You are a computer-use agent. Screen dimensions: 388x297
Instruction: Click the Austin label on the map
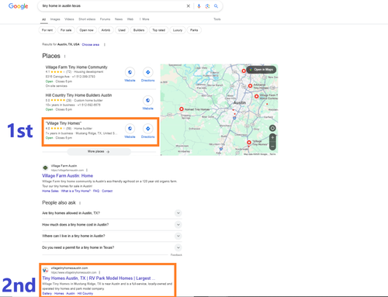click(240, 103)
